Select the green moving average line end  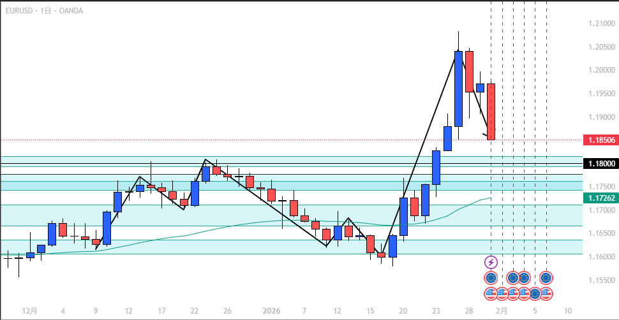tap(489, 198)
